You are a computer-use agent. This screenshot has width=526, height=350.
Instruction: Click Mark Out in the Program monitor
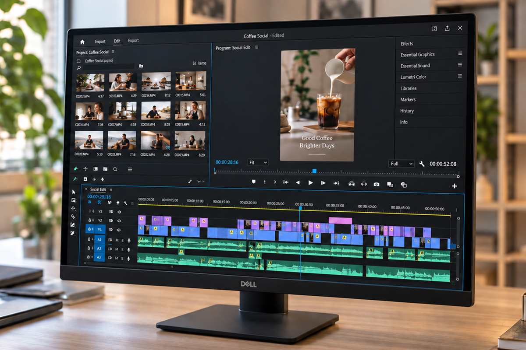[x=275, y=182]
